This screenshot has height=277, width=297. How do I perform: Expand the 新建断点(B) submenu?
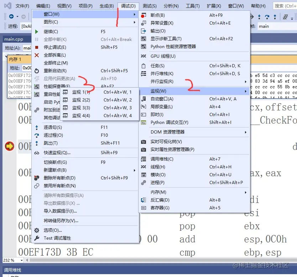(x=85, y=170)
